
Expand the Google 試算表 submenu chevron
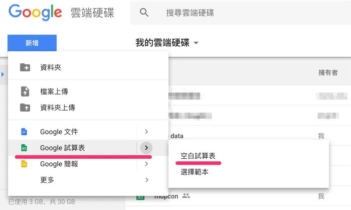pos(146,148)
